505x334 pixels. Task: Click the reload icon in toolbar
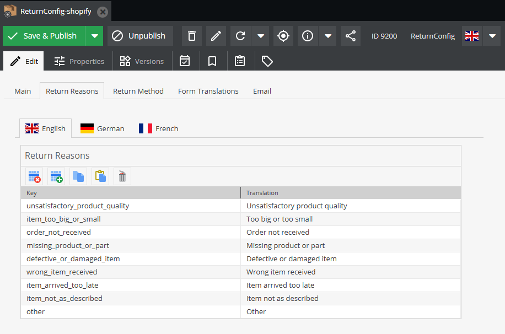pos(240,36)
